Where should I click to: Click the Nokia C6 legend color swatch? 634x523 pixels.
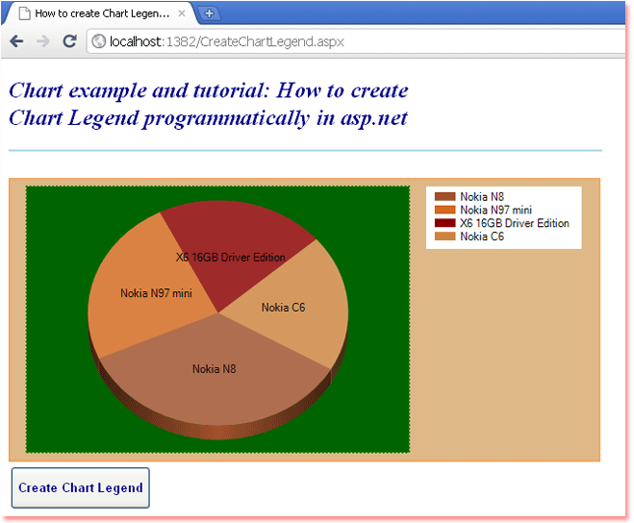coord(444,237)
